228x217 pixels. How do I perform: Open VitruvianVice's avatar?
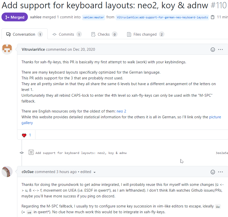tap(7, 49)
